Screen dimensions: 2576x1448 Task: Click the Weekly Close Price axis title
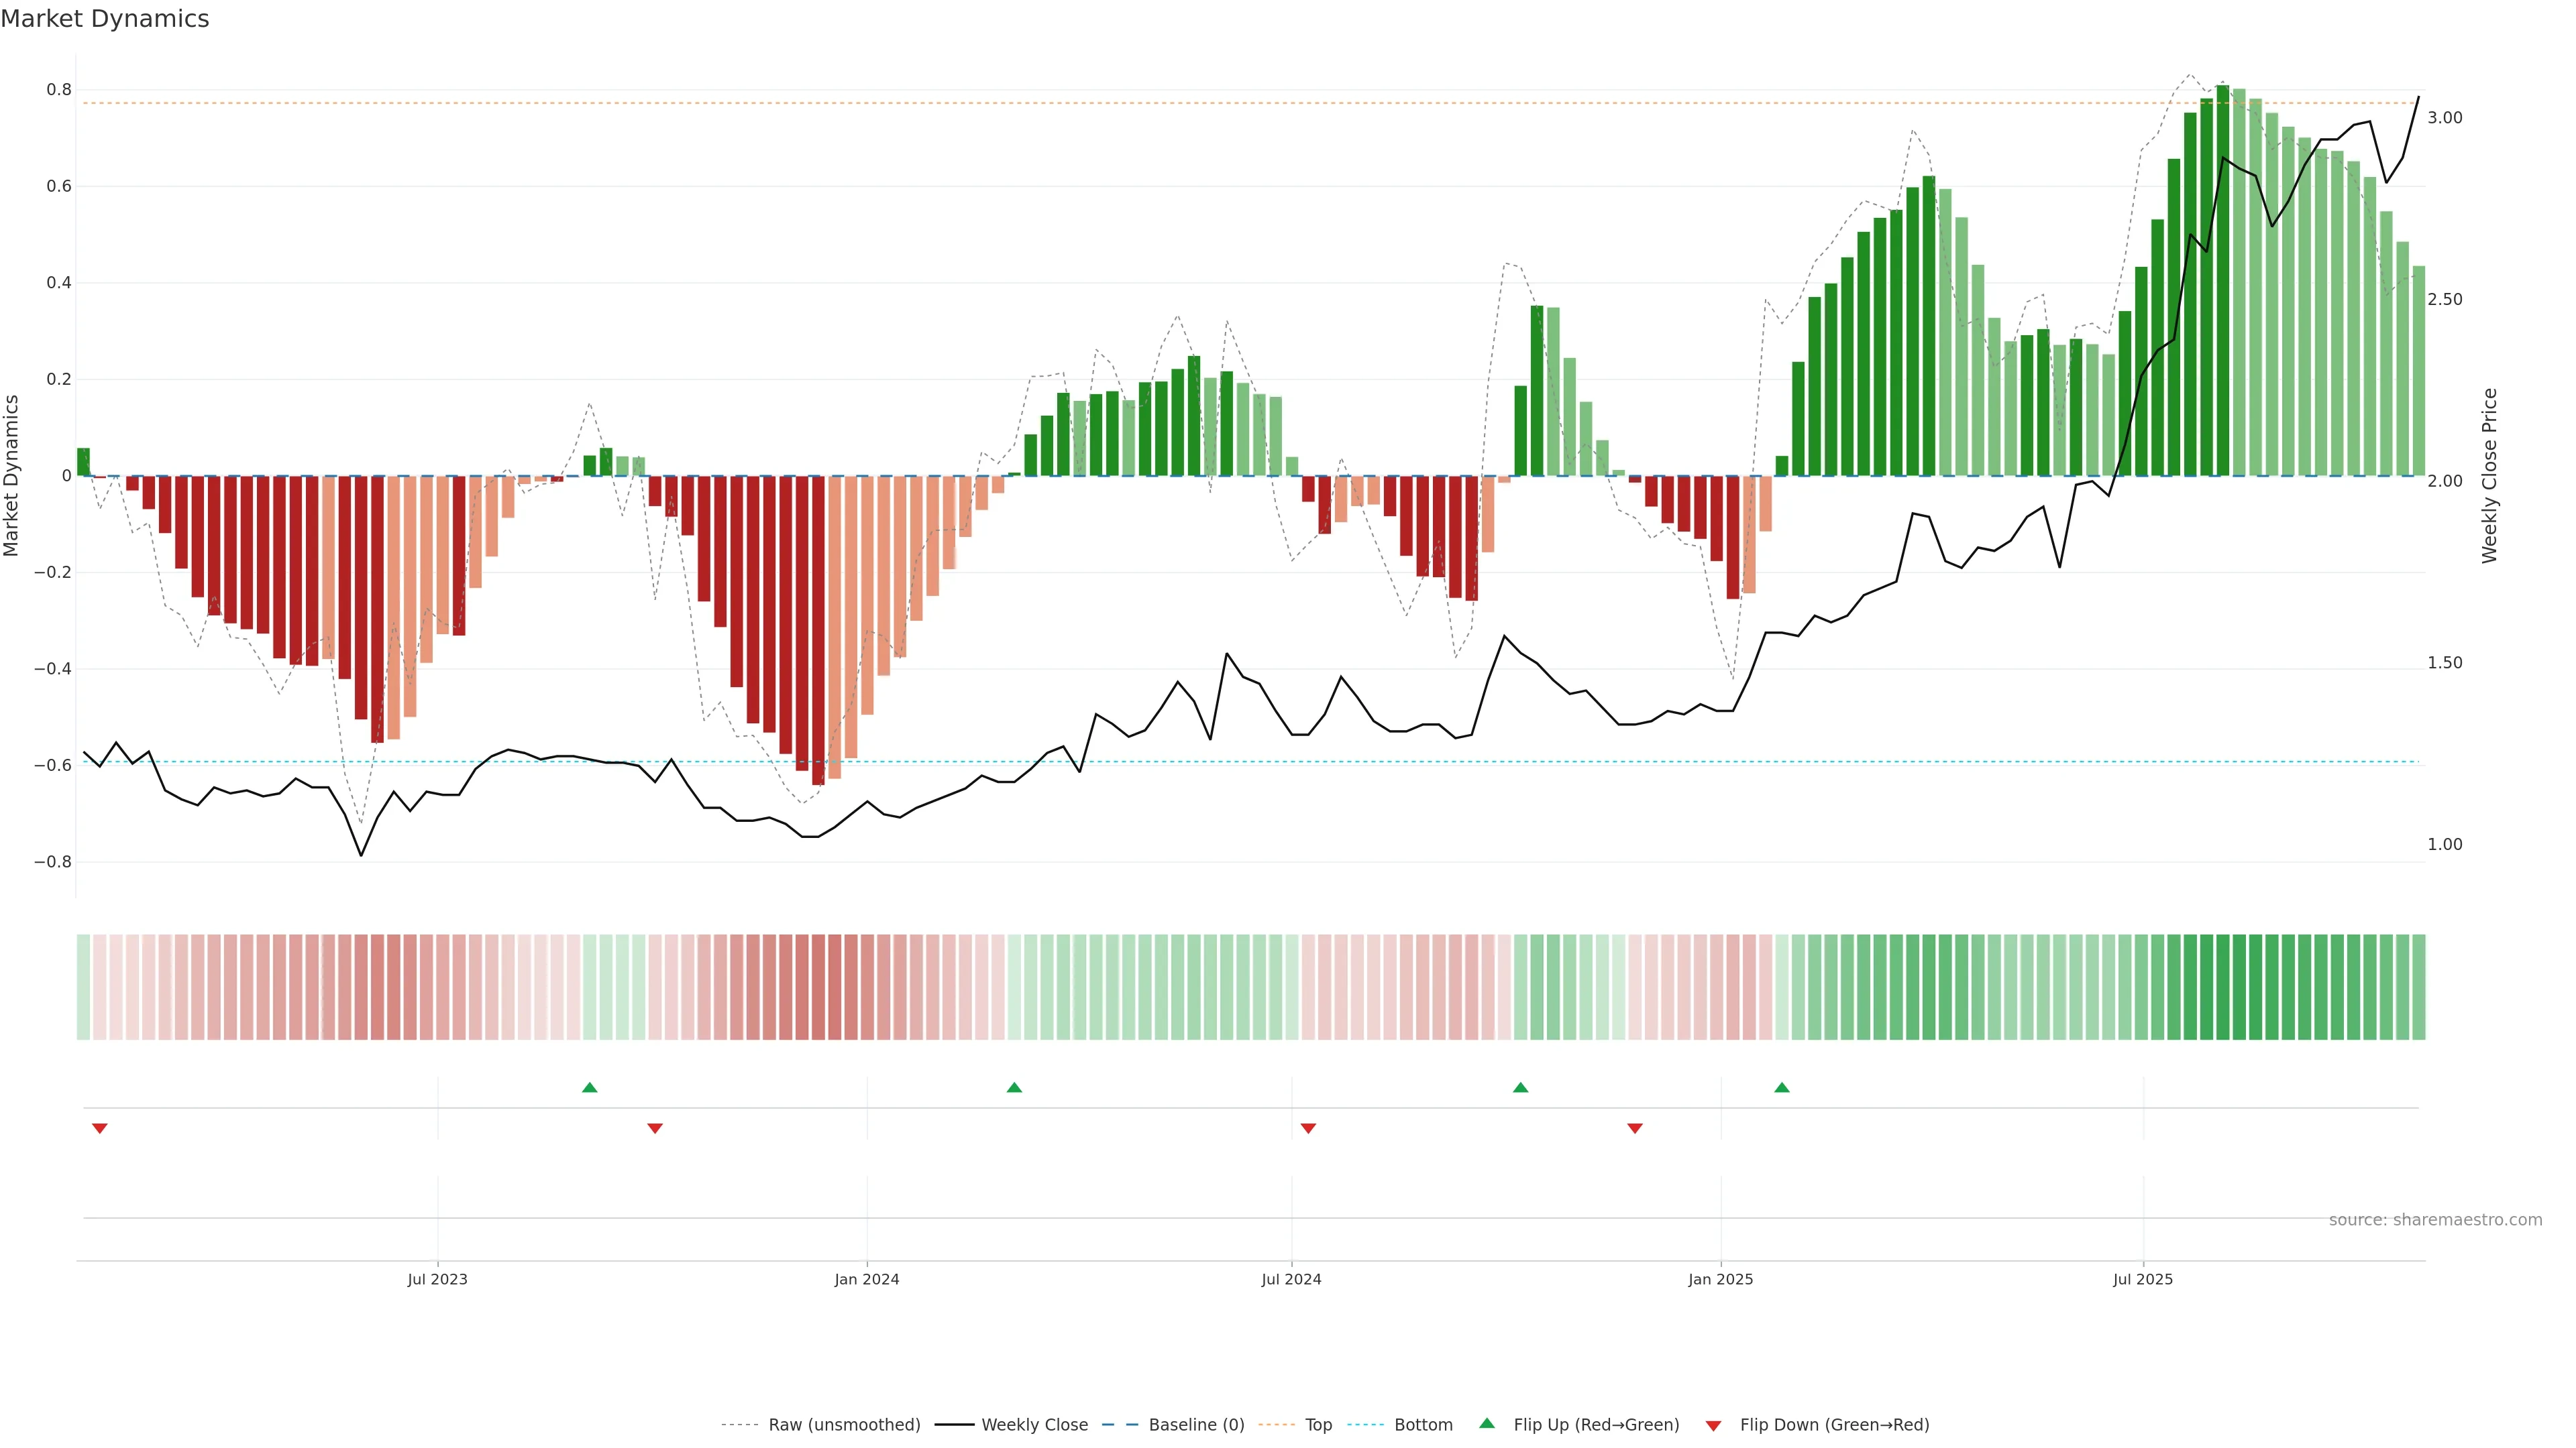2489,476
